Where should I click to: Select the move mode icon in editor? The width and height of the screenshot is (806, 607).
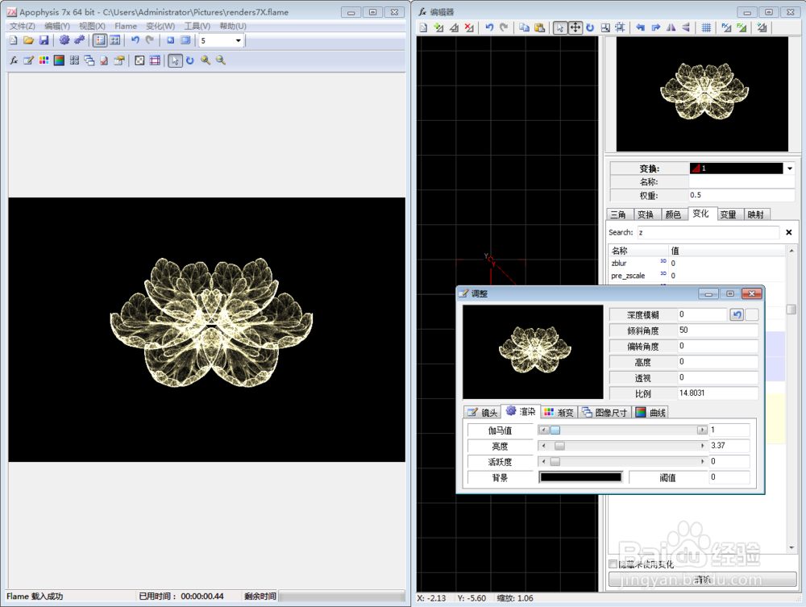(x=574, y=27)
